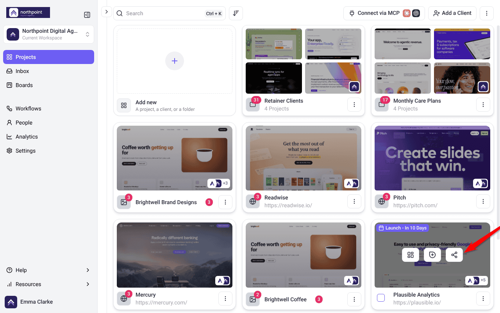The image size is (500, 313).
Task: Open Boards in the sidebar
Action: click(48, 85)
